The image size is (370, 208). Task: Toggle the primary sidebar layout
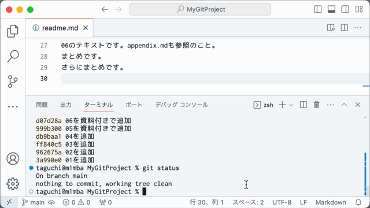[318, 9]
